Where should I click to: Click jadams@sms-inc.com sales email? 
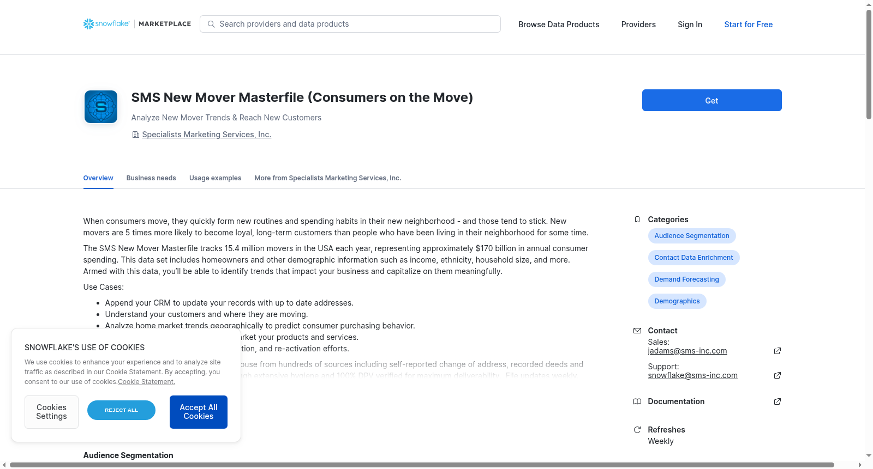(687, 351)
